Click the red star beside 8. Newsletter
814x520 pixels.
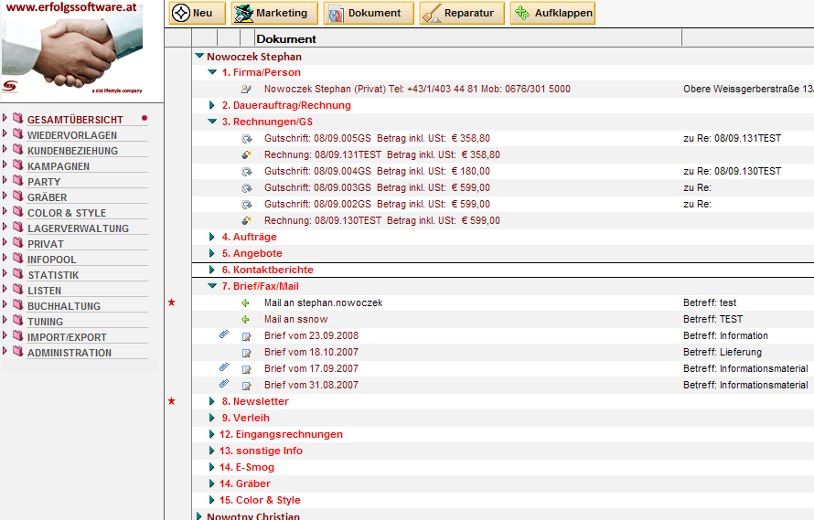pos(171,401)
